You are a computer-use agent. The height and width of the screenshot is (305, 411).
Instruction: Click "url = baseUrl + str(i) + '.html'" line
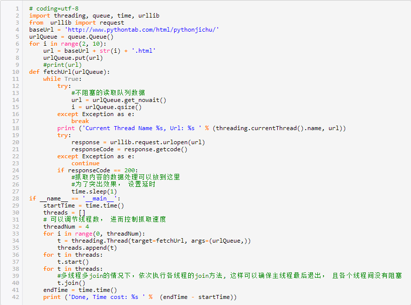tap(99, 51)
